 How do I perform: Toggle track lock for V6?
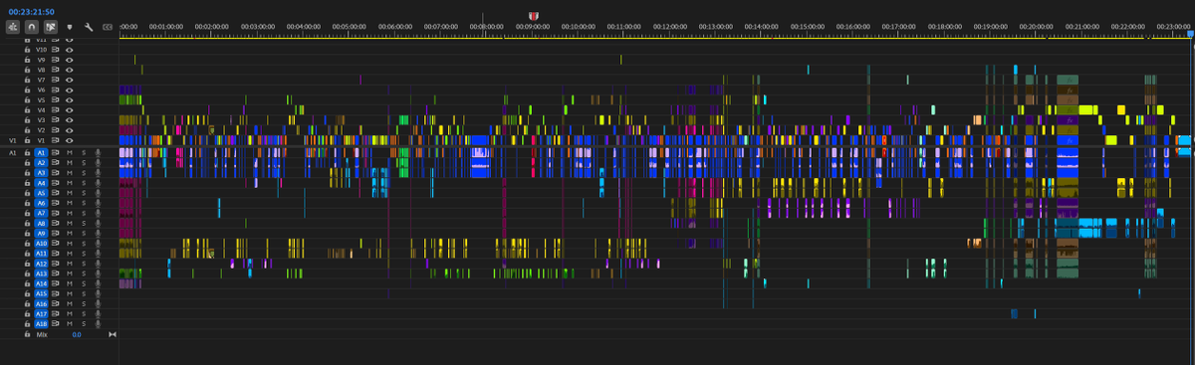[28, 90]
